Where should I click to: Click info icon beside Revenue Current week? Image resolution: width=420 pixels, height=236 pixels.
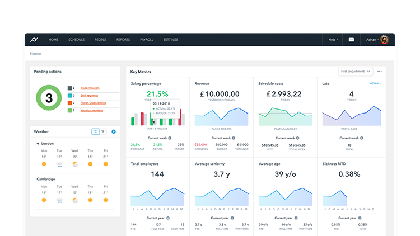234,138
